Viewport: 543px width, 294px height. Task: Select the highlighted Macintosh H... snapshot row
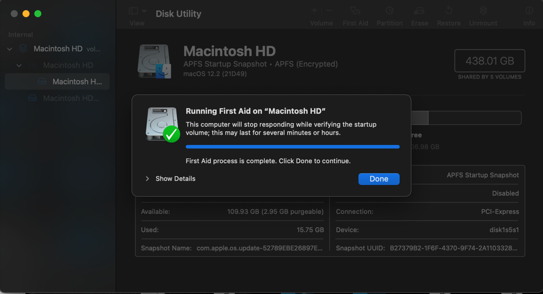click(x=58, y=82)
